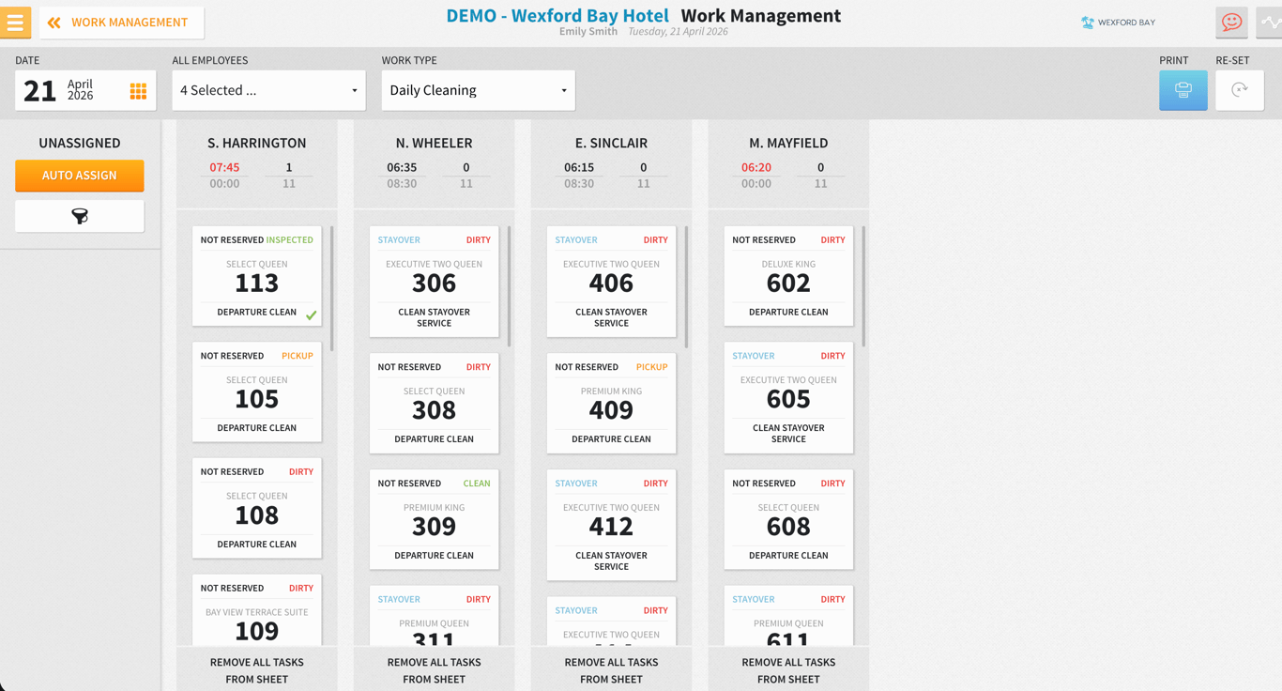Image resolution: width=1282 pixels, height=691 pixels.
Task: Open the unassigned filter funnel button
Action: coord(80,216)
